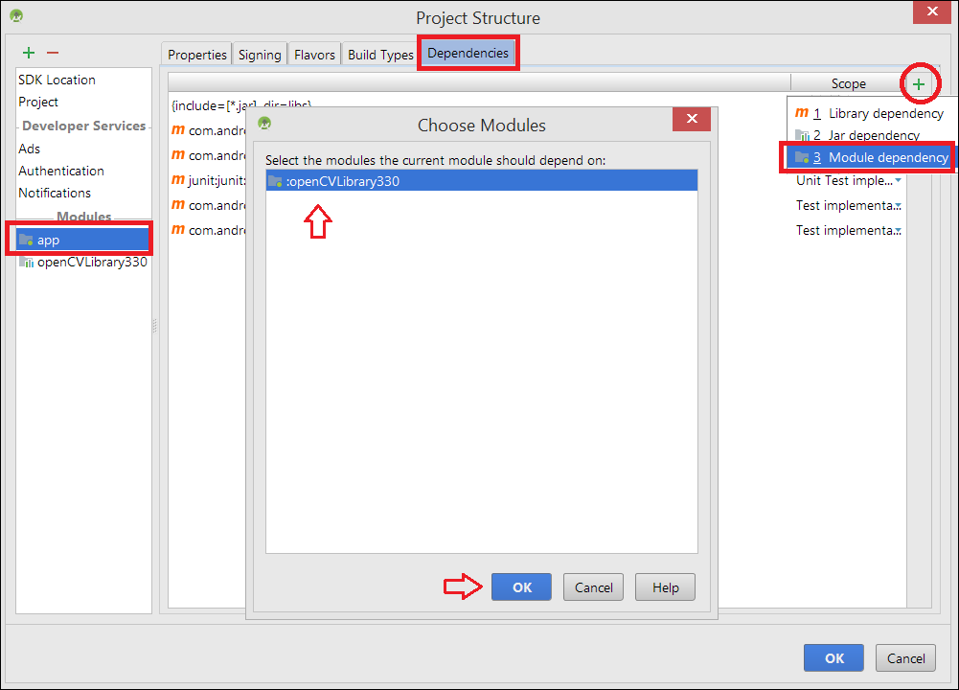The width and height of the screenshot is (959, 690).
Task: Open the Unit Test imple... scope dropdown
Action: [898, 180]
